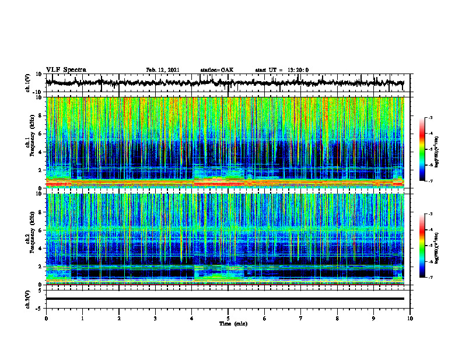Click the "3" tick on the time axis
This screenshot has width=462, height=357.
[x=155, y=318]
